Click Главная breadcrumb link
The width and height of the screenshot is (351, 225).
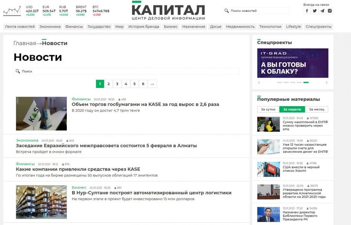pos(25,43)
